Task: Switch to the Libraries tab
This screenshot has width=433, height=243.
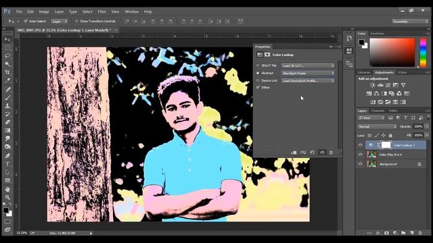Action: click(364, 72)
